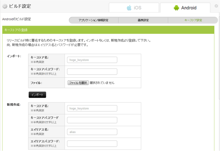Focus the 新規作成 キーストアパスワード field
220x151 pixels.
tap(92, 120)
